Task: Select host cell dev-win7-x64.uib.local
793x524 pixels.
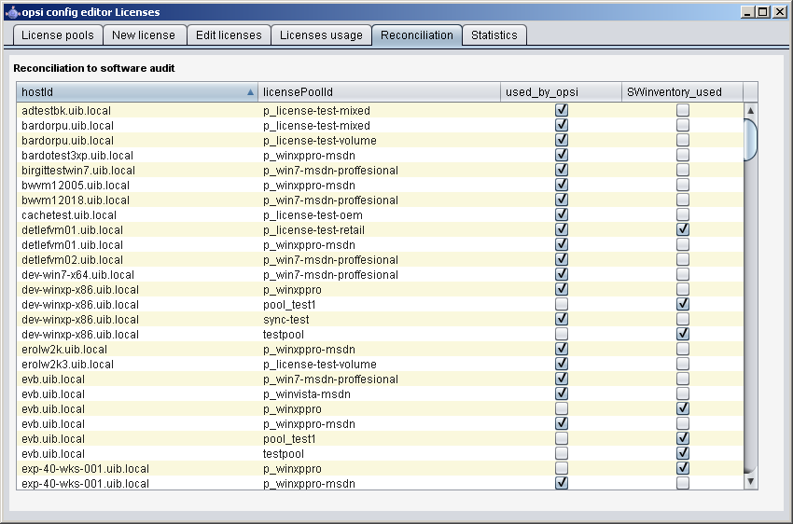Action: tap(137, 274)
